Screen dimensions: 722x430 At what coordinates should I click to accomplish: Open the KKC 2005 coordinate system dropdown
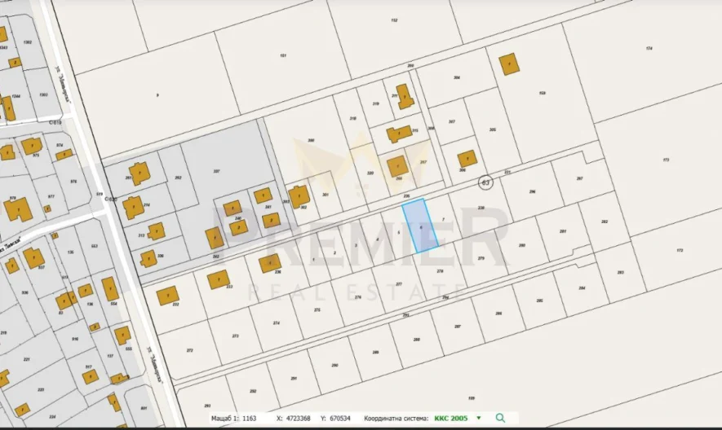479,418
